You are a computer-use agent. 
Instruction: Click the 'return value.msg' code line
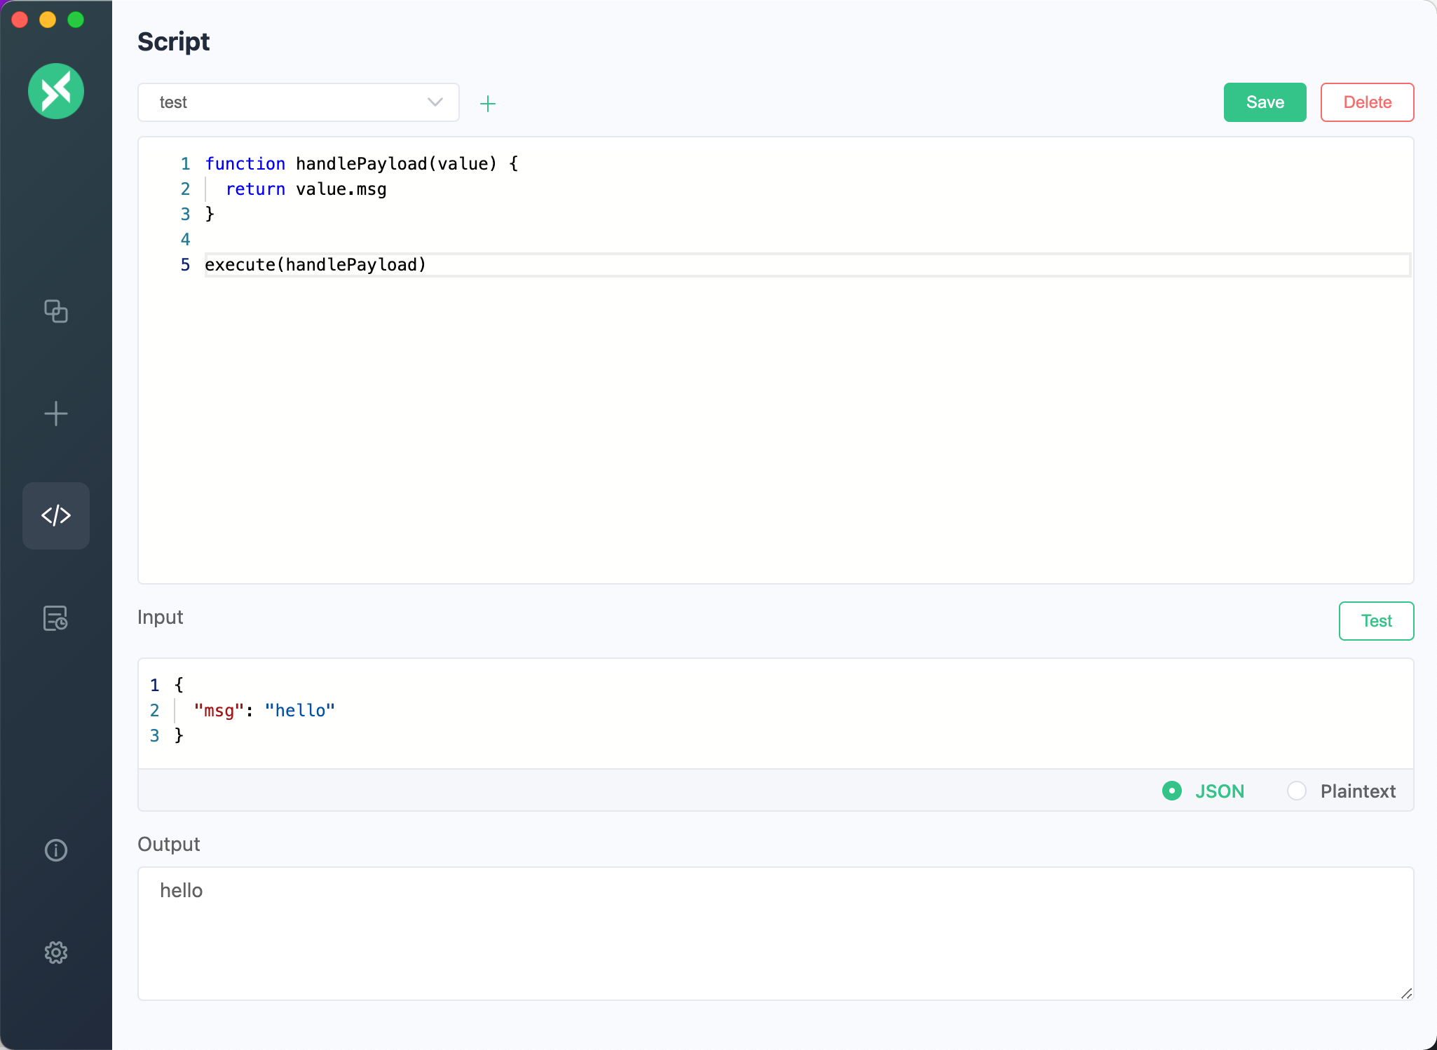click(x=306, y=189)
